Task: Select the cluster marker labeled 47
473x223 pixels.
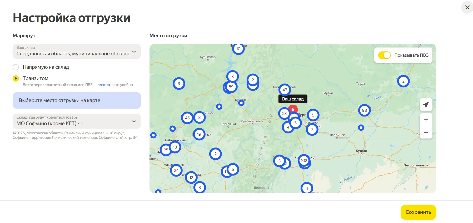Action: click(285, 90)
